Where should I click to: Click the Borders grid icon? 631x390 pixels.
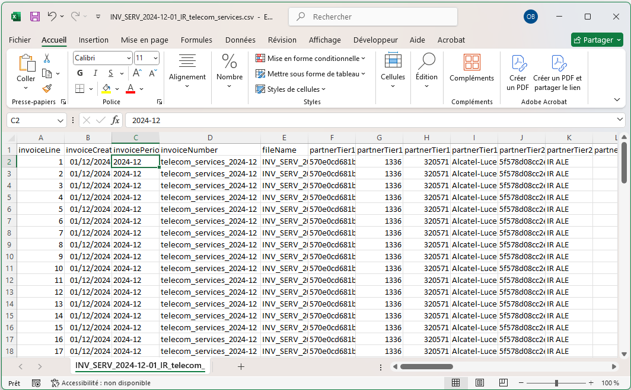(x=80, y=89)
